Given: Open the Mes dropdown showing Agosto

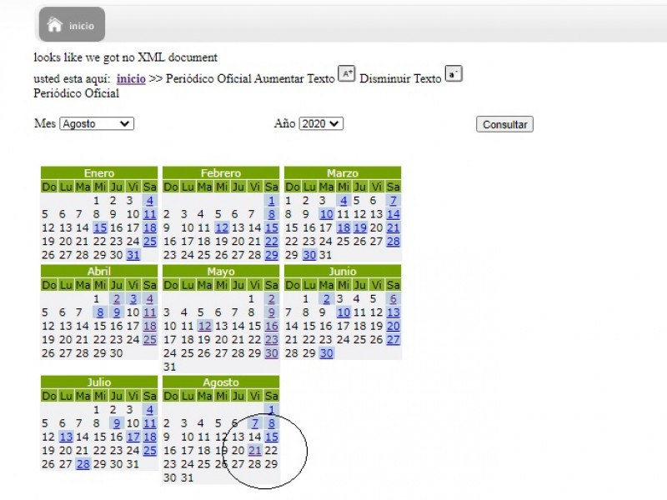Looking at the screenshot, I should point(96,123).
